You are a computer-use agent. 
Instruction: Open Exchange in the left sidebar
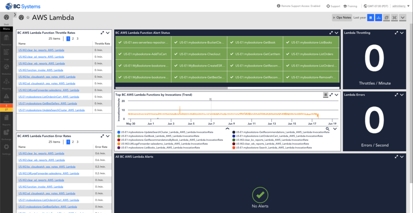pyautogui.click(x=6, y=134)
